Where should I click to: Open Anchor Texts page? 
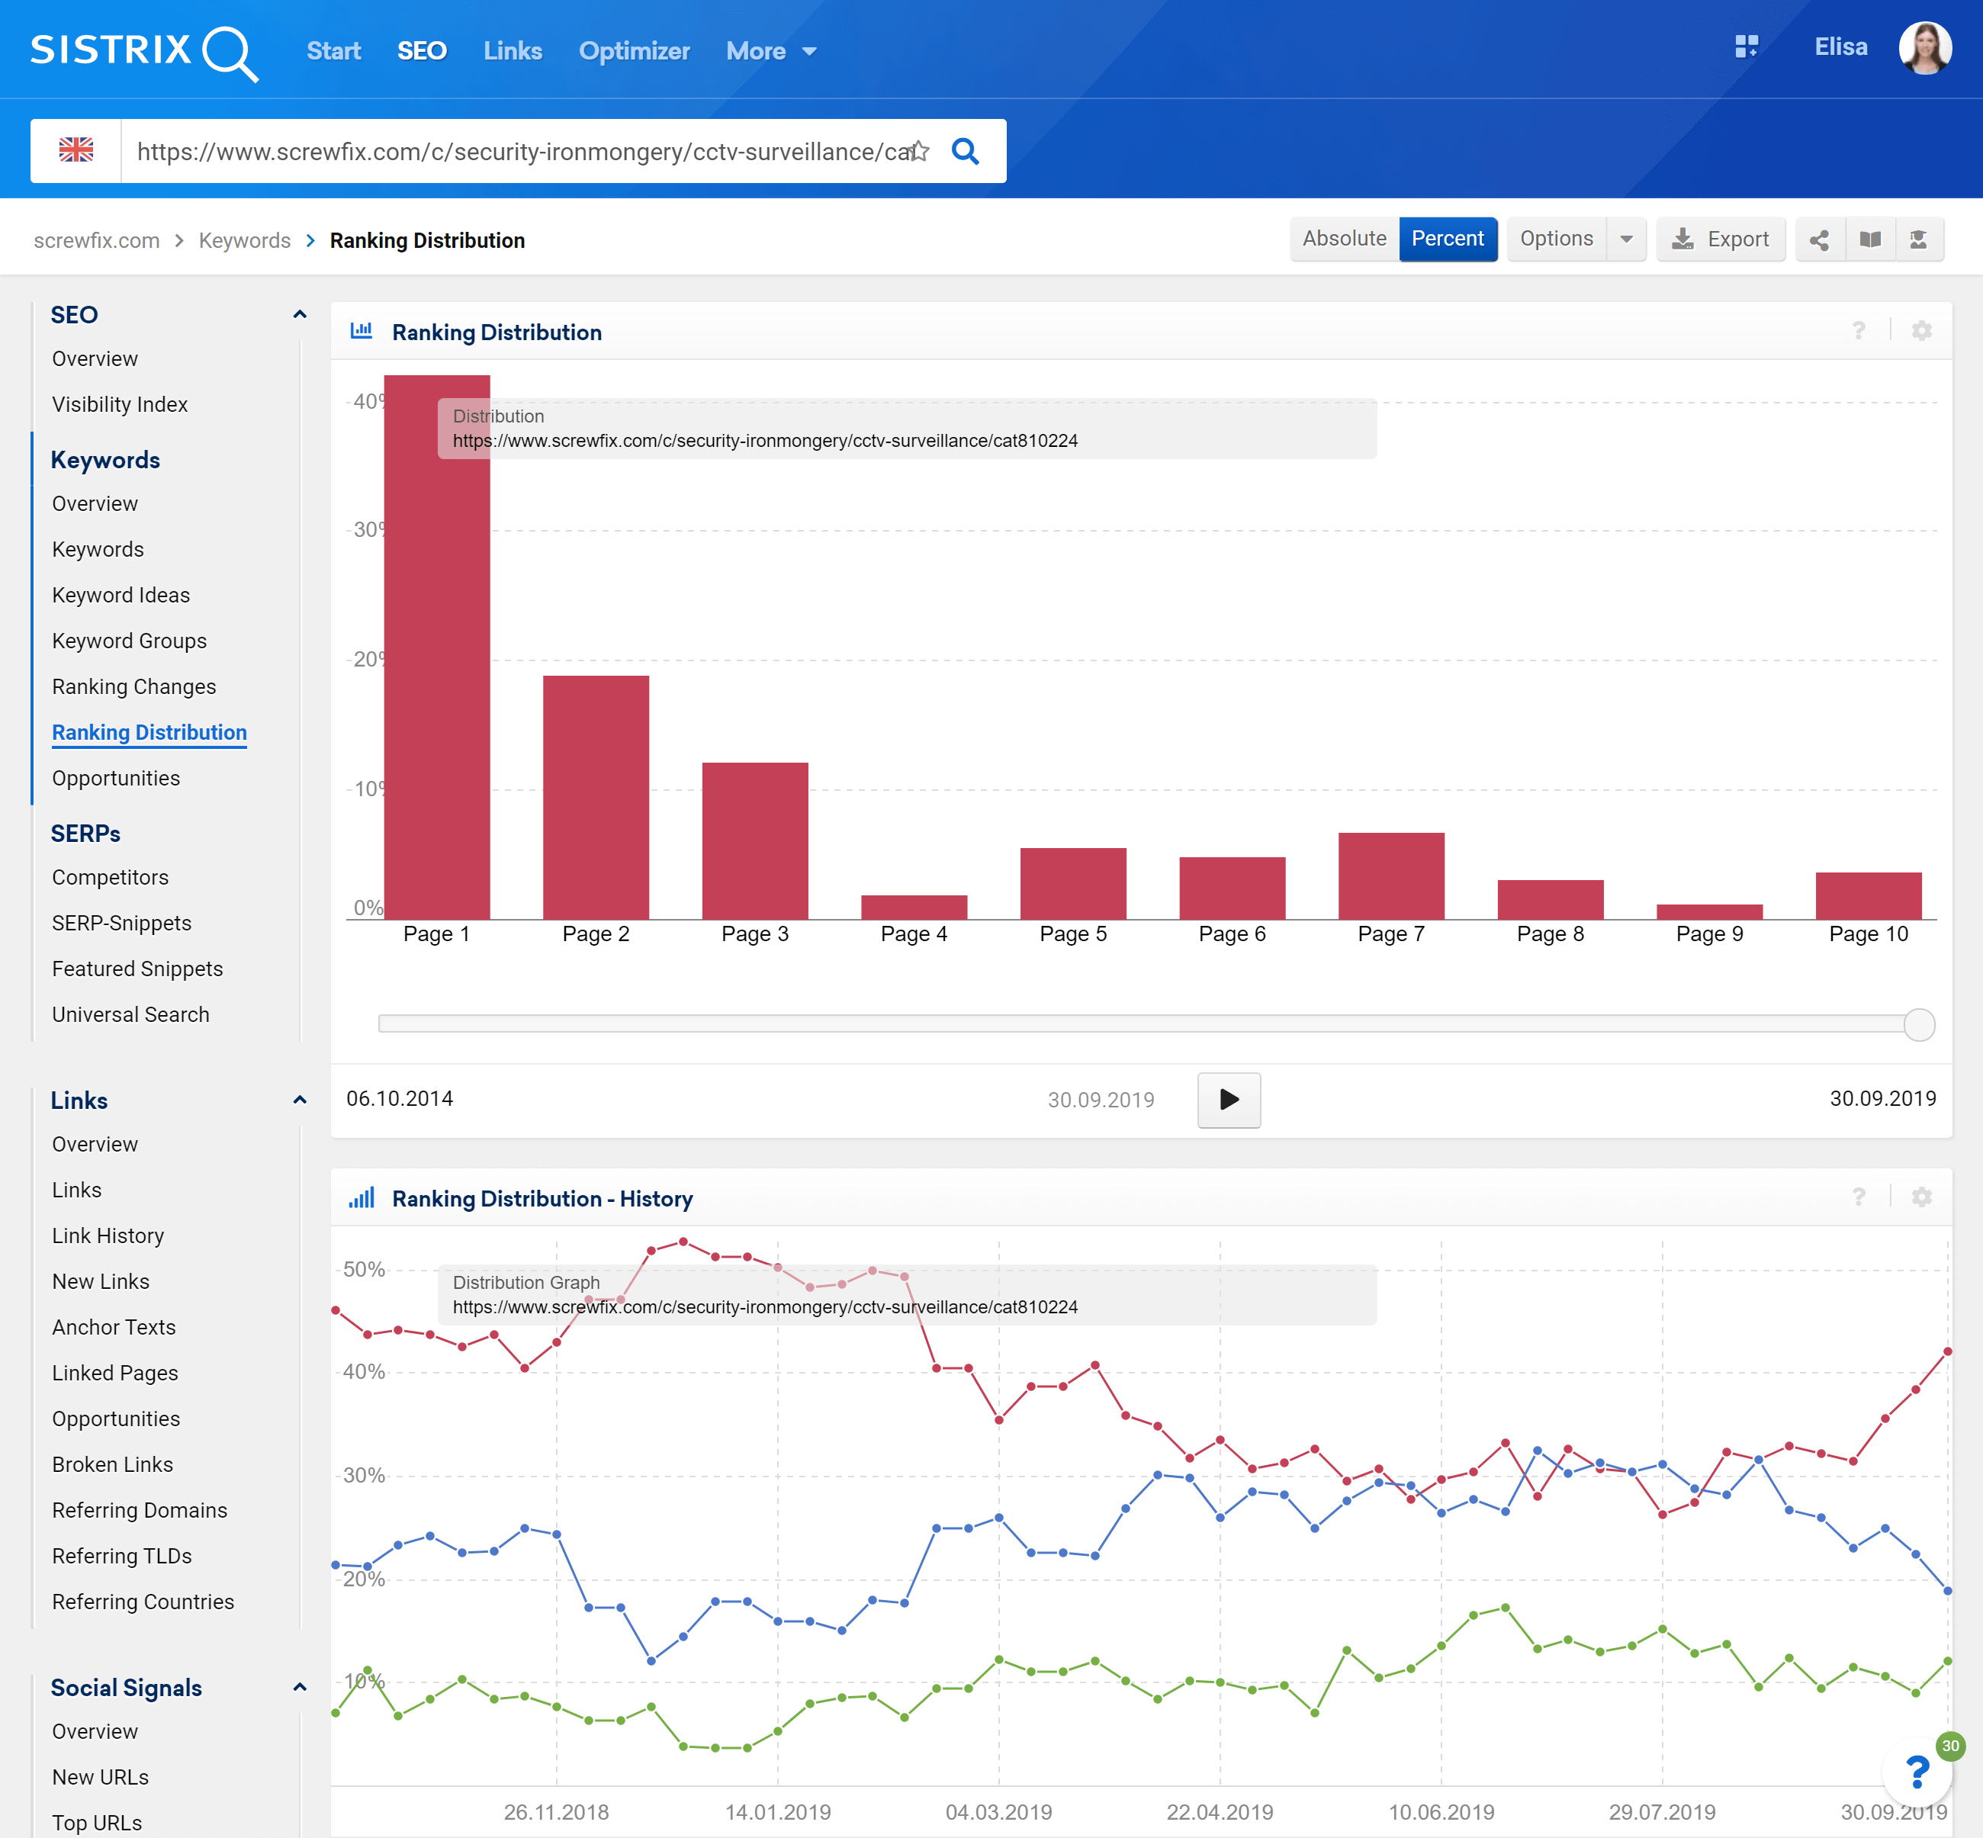pos(114,1327)
